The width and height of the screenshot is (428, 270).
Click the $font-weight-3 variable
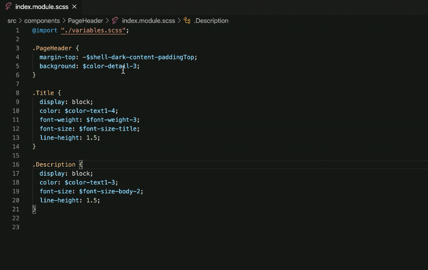coord(111,120)
